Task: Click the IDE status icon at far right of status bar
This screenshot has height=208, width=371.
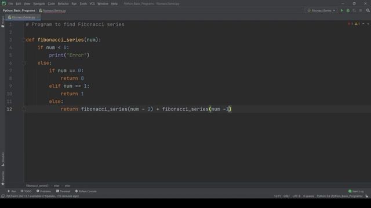Action: click(367, 196)
